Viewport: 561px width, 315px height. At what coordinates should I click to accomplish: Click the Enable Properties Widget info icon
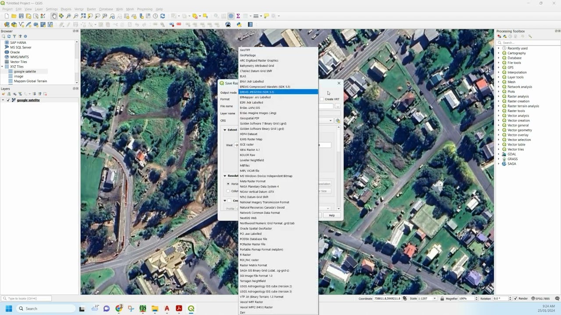click(x=25, y=36)
